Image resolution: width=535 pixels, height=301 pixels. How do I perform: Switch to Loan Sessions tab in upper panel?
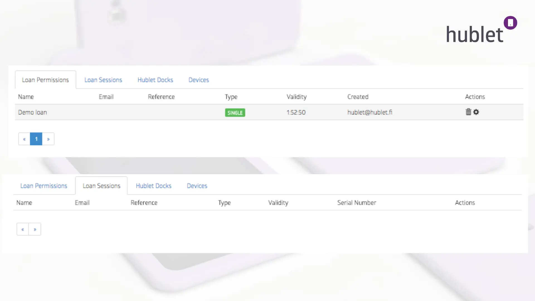pyautogui.click(x=103, y=80)
